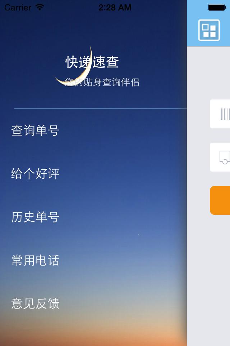The height and width of the screenshot is (346, 230).
Task: Select 给个好评 menu item
Action: pyautogui.click(x=35, y=173)
